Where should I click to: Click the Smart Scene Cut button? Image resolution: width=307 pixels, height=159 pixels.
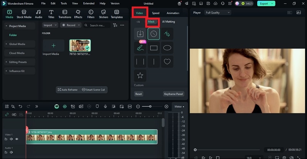pyautogui.click(x=93, y=89)
